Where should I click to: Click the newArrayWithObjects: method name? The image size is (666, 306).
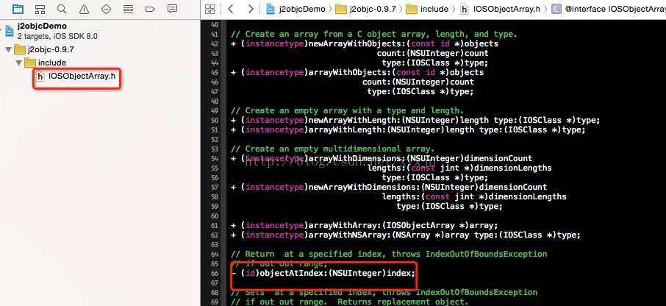click(x=351, y=44)
